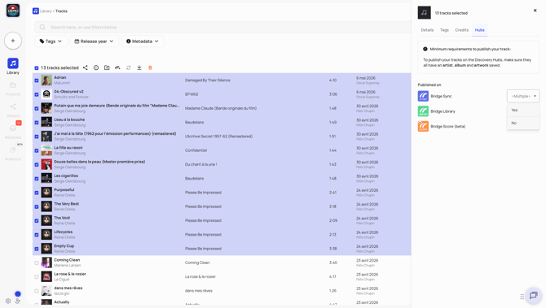Switch to the Credits tab
Image resolution: width=546 pixels, height=308 pixels.
(462, 30)
